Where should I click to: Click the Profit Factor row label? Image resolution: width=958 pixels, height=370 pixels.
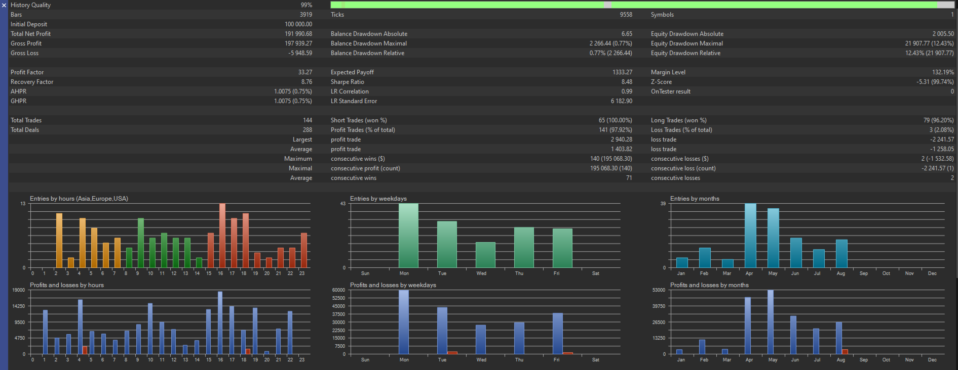27,72
